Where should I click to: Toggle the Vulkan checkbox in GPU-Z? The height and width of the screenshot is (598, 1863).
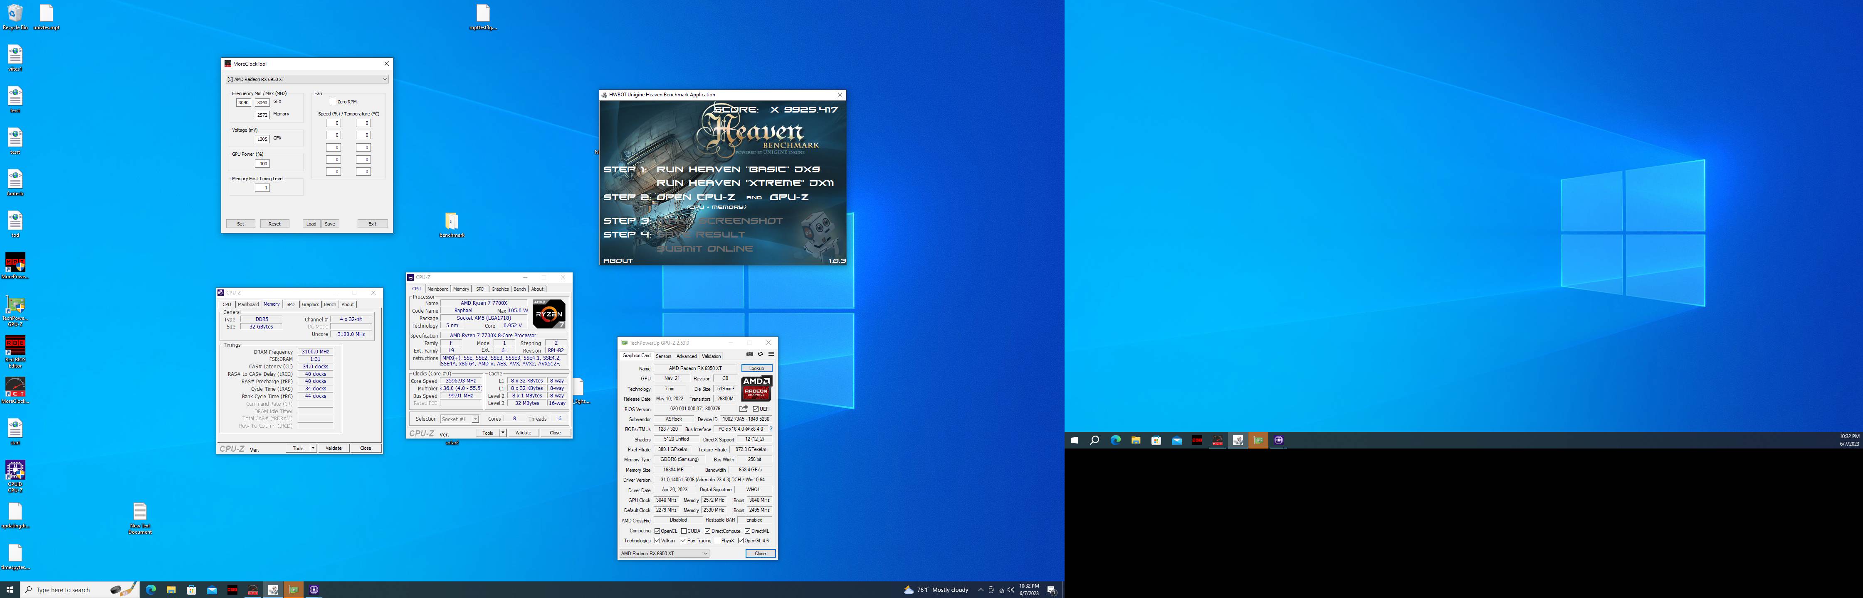[657, 540]
